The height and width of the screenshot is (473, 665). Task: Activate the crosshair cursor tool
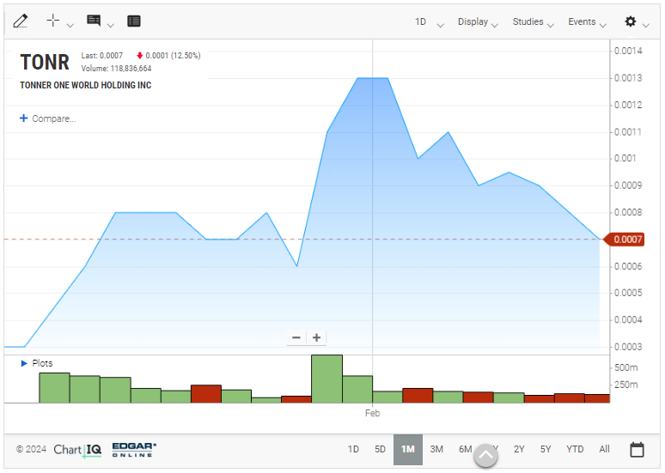(53, 21)
